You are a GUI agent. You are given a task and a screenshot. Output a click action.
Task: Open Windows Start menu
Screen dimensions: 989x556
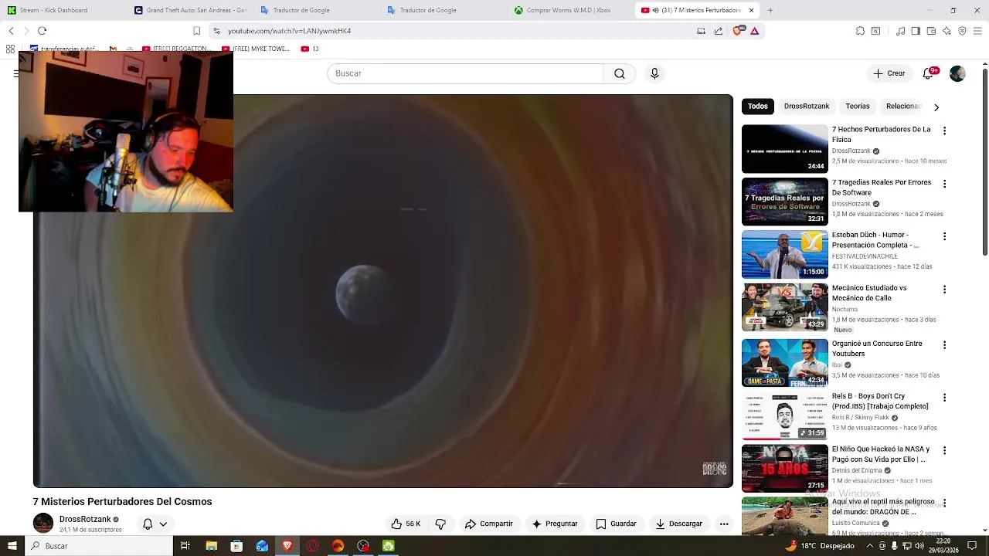[x=12, y=546]
